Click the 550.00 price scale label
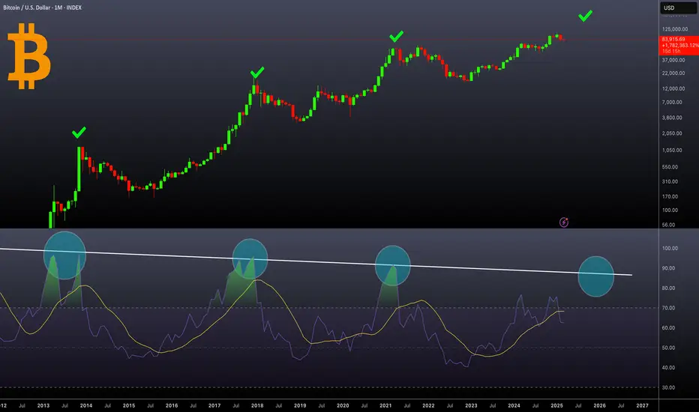Image resolution: width=699 pixels, height=412 pixels. (670, 167)
